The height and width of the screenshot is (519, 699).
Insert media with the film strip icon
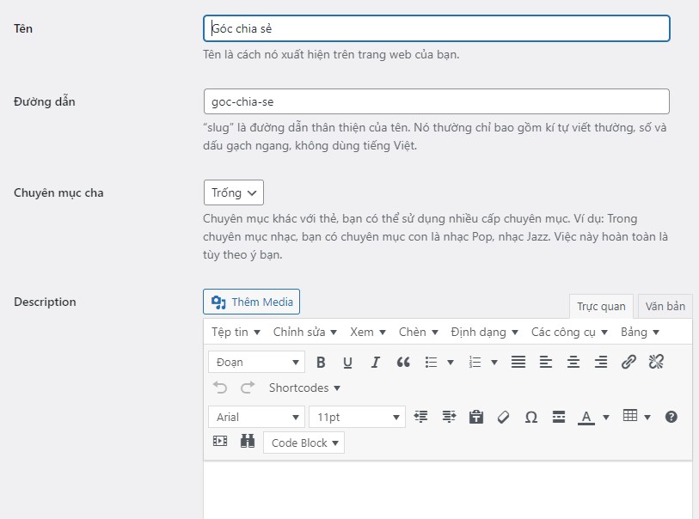pos(220,441)
